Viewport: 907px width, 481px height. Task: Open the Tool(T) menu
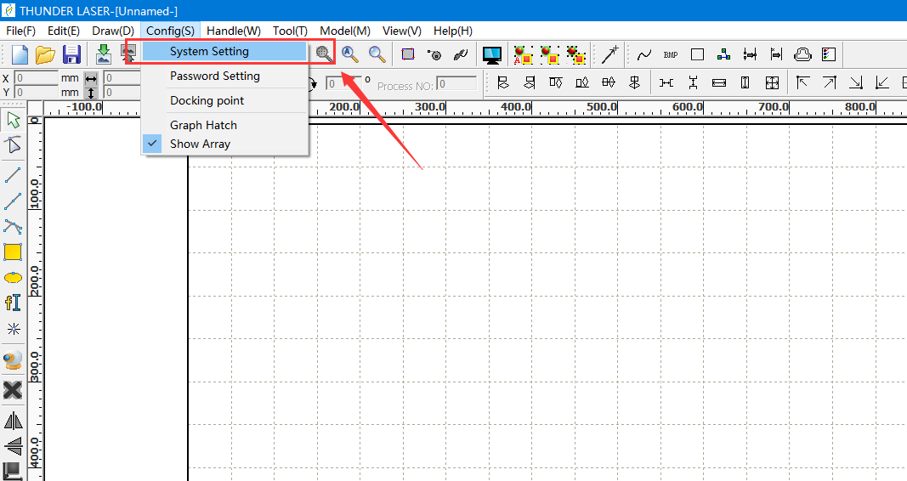tap(291, 31)
